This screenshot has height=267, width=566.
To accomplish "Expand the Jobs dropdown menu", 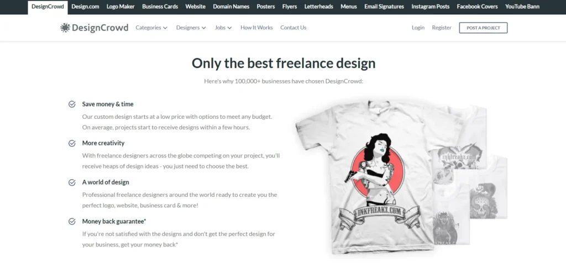I will 223,28.
